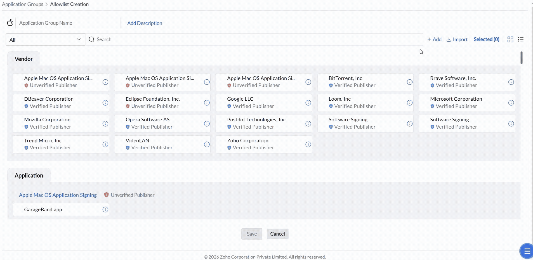Go back to Application Groups breadcrumb
This screenshot has height=260, width=533.
point(23,4)
